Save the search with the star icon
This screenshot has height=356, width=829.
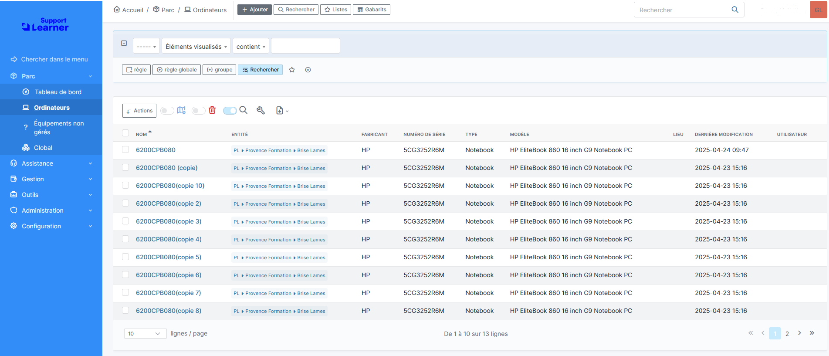(x=292, y=70)
